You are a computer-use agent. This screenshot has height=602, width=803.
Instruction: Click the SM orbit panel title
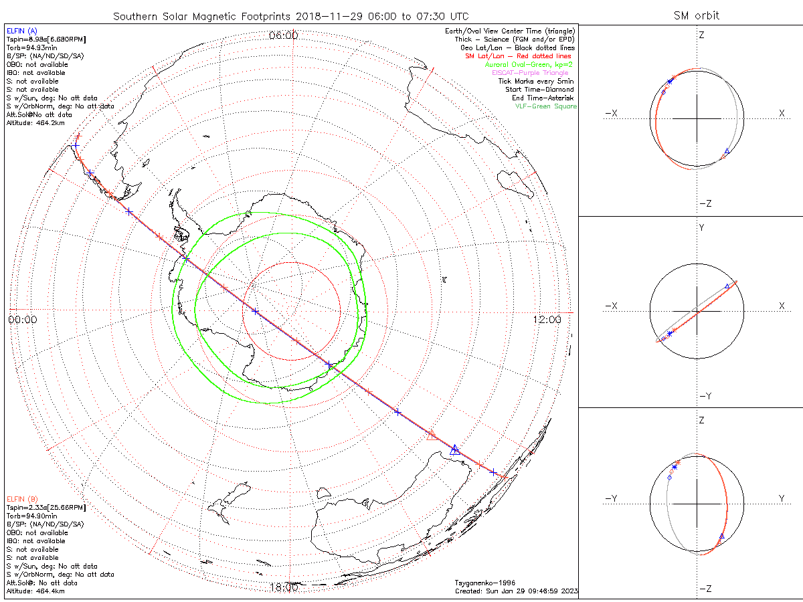point(698,15)
